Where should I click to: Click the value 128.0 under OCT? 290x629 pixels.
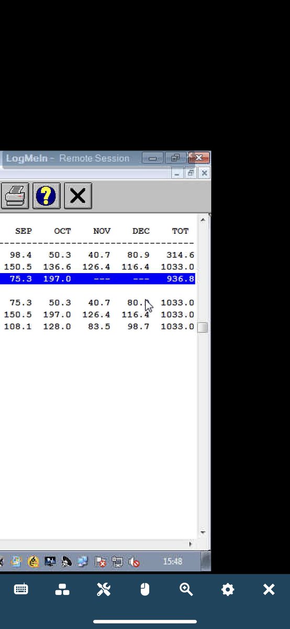pyautogui.click(x=57, y=327)
